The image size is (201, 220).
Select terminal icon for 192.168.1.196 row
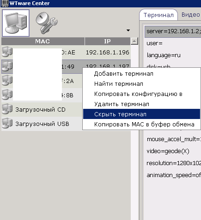(x=7, y=52)
